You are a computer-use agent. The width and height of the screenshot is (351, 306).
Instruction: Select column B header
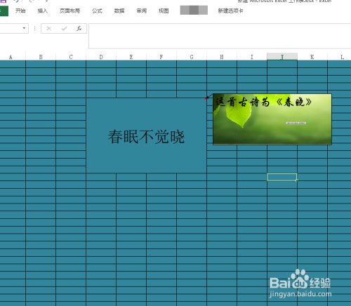[x=41, y=57]
